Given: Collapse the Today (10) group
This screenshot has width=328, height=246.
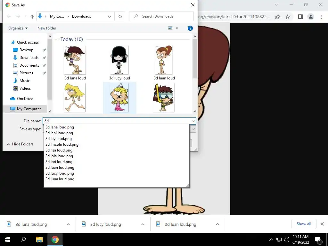Looking at the screenshot, I should pos(57,39).
